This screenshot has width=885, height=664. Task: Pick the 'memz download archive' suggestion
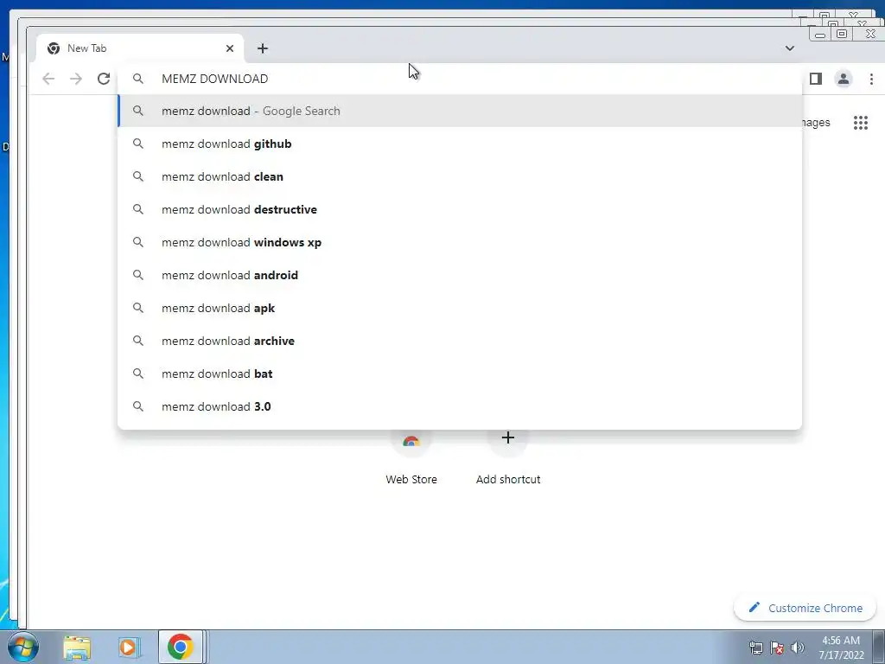[x=460, y=341]
